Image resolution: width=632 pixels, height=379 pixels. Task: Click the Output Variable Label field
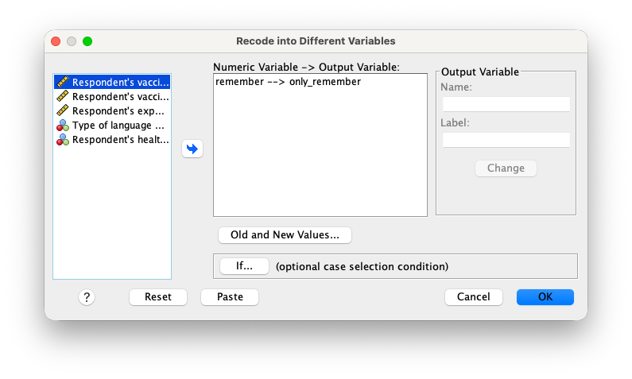point(506,140)
